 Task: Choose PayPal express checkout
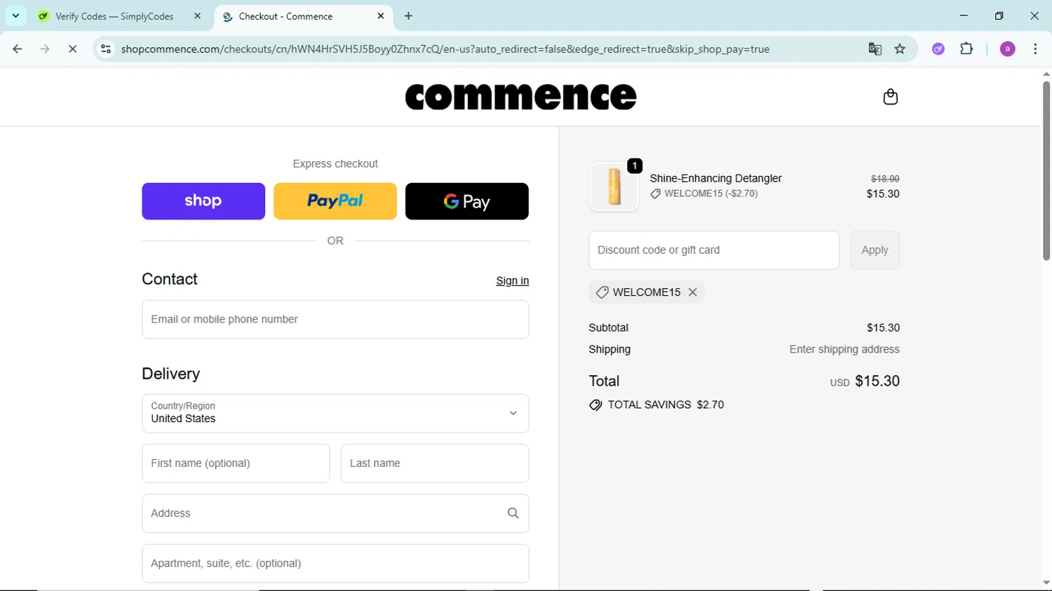[335, 201]
